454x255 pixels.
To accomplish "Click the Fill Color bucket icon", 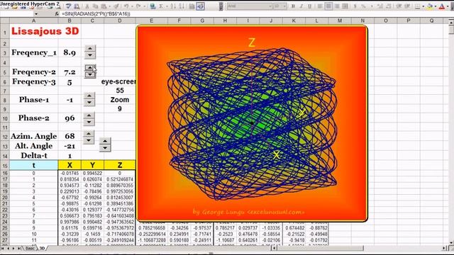I will [430, 6].
